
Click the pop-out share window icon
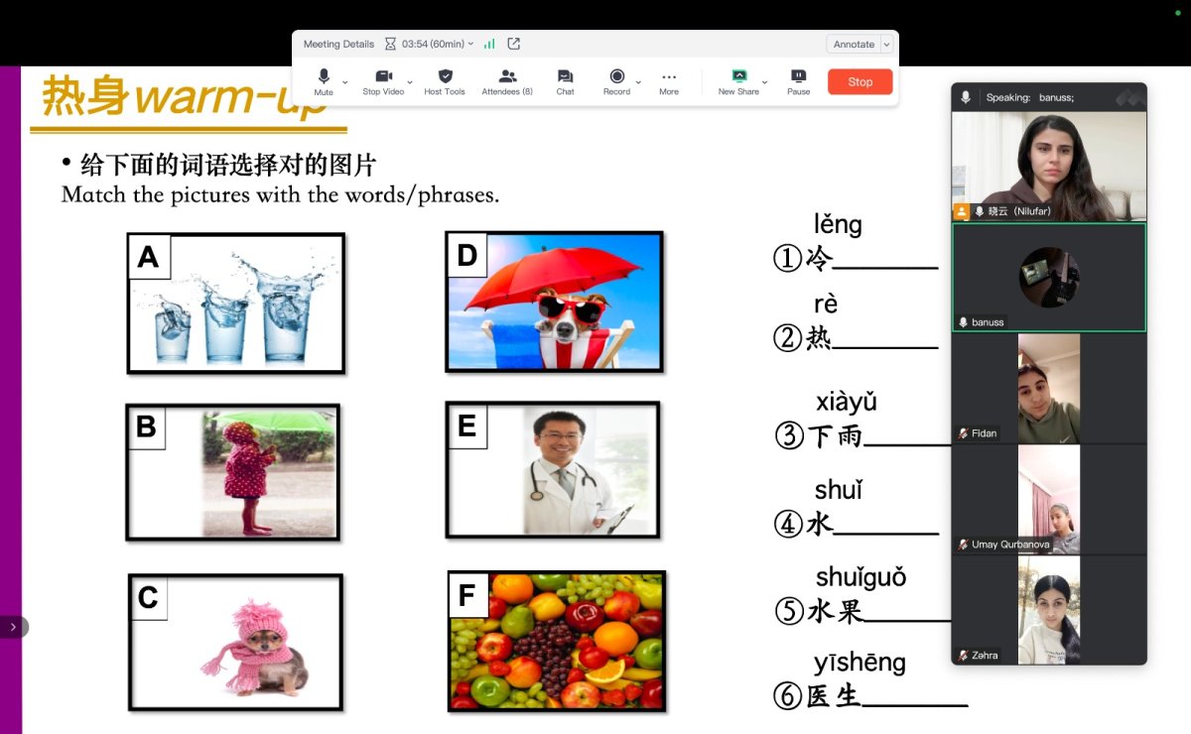513,44
